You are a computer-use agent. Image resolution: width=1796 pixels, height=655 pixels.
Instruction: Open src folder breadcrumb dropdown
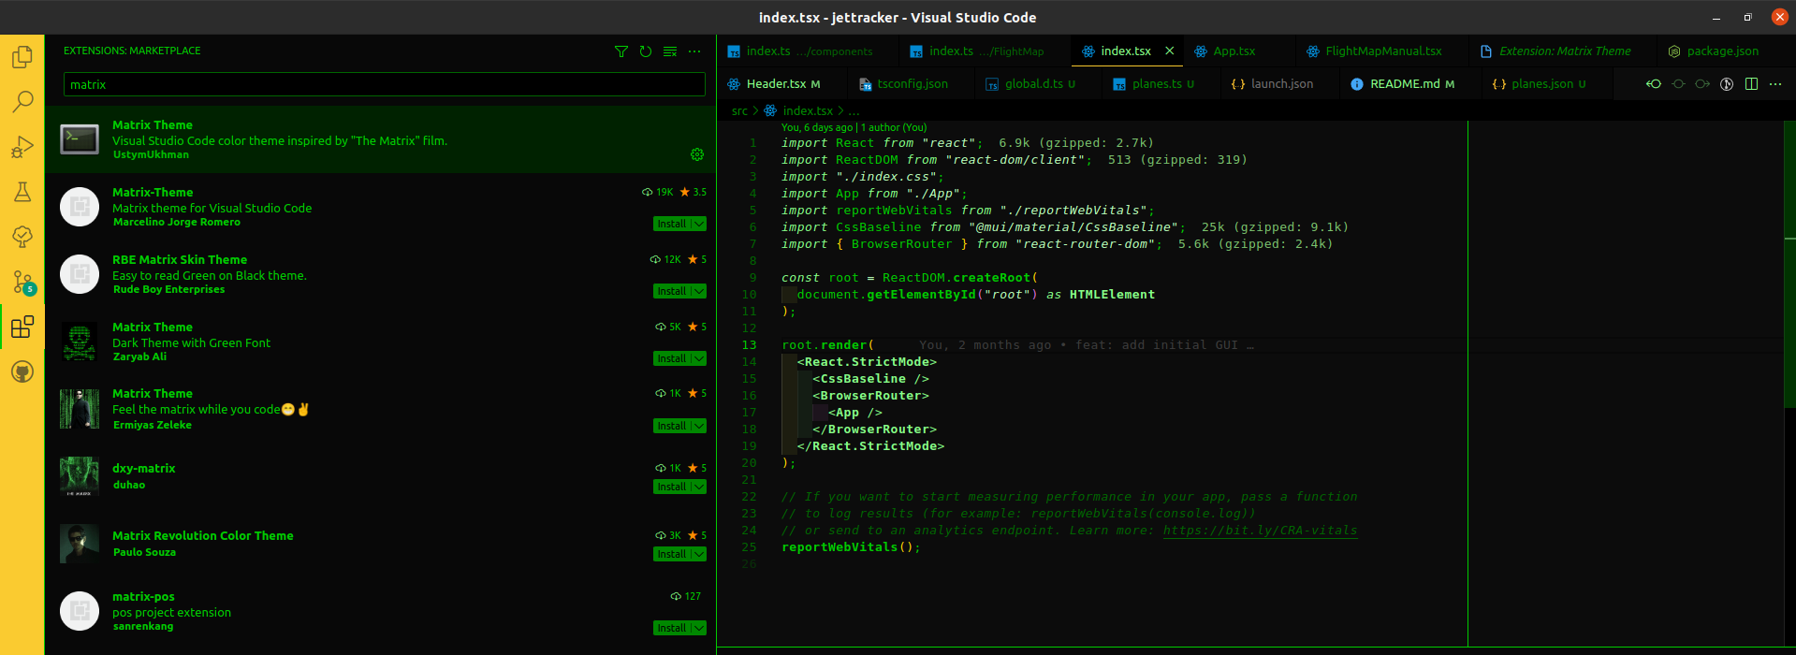[739, 111]
